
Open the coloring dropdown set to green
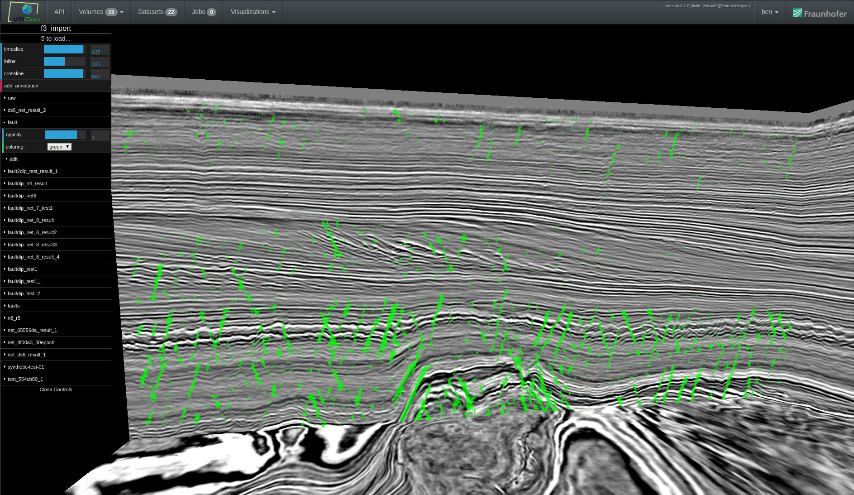[59, 147]
